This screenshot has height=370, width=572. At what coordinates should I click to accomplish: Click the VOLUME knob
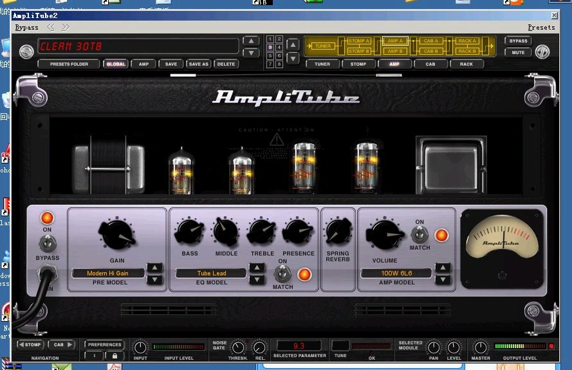click(385, 235)
